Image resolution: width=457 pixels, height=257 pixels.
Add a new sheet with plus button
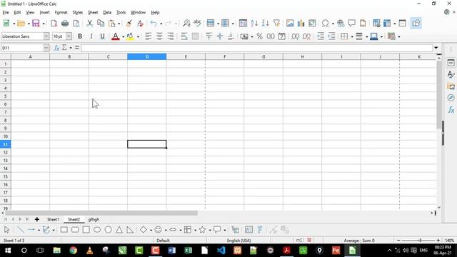pyautogui.click(x=37, y=219)
